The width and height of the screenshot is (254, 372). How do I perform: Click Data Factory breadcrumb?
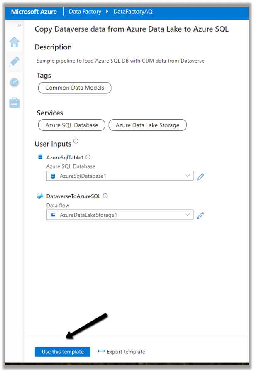[x=85, y=12]
